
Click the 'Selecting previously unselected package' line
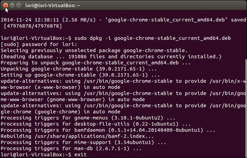pos(94,51)
